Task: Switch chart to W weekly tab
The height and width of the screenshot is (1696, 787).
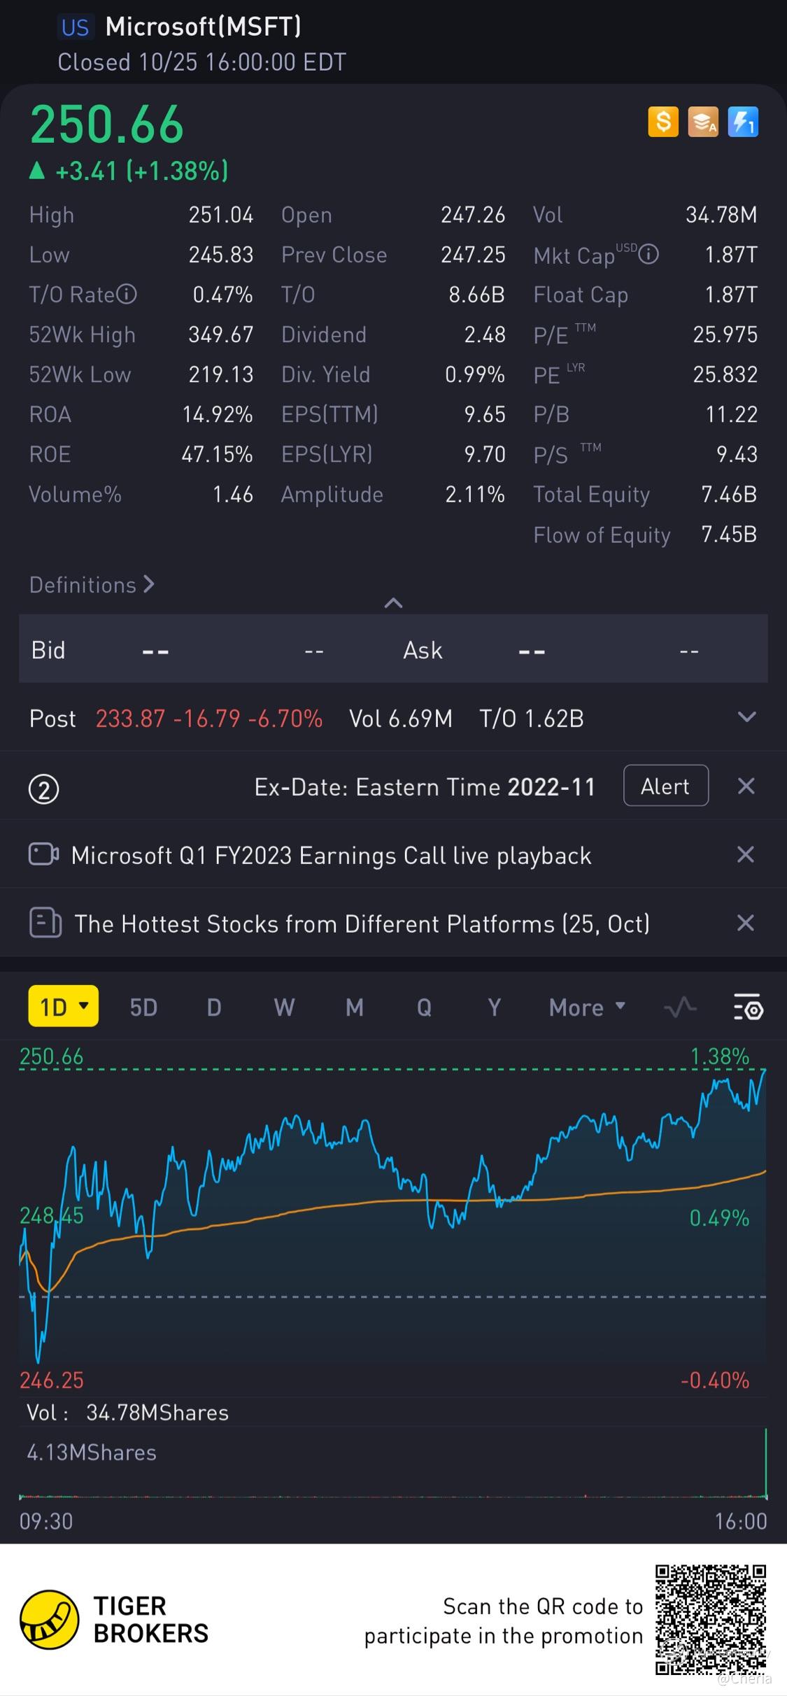Action: click(284, 1008)
